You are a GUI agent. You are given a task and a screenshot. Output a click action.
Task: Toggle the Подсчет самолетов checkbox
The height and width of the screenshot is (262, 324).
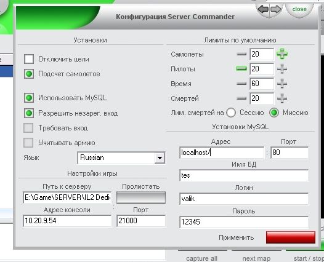pyautogui.click(x=29, y=74)
